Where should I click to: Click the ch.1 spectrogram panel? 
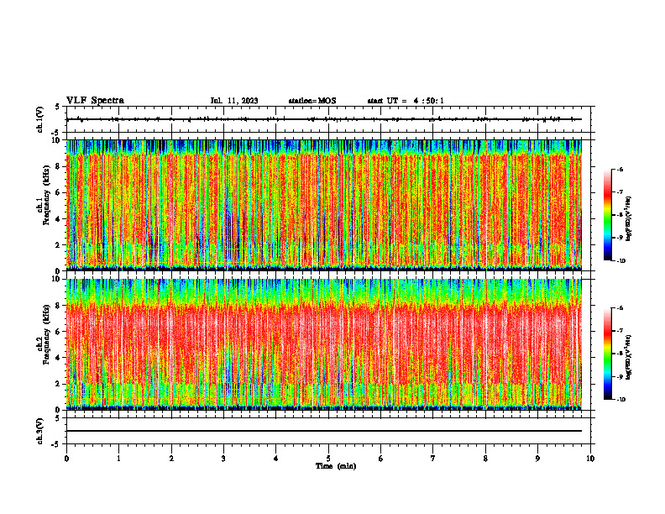coord(324,205)
